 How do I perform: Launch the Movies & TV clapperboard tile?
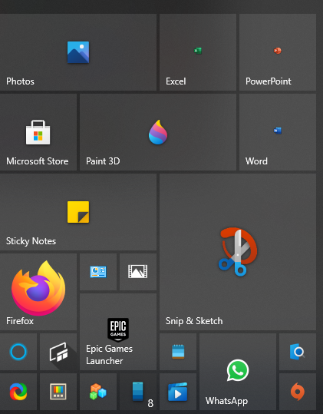178,392
